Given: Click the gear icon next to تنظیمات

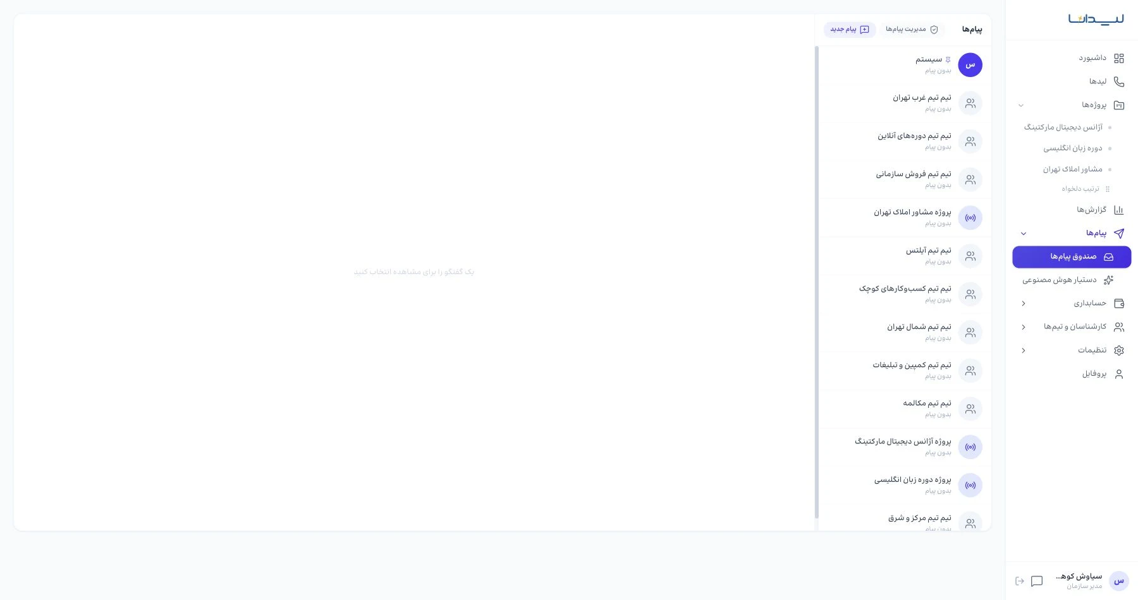Looking at the screenshot, I should 1118,350.
